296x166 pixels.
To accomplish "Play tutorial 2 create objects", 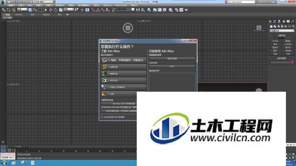I will point(124,67).
